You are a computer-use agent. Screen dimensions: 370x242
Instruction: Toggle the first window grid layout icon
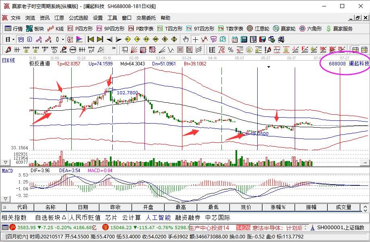(356, 50)
